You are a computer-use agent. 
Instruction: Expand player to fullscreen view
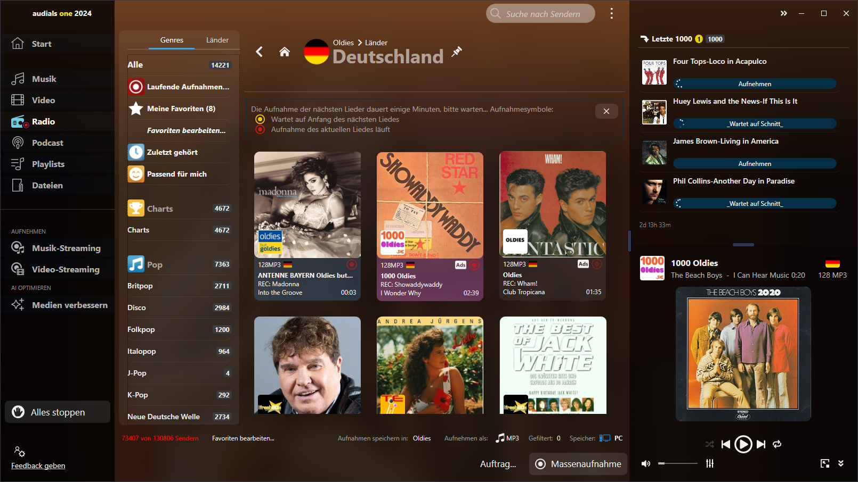[x=825, y=463]
